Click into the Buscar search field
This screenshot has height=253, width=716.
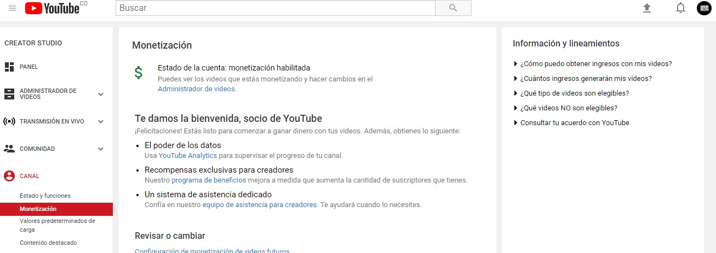[x=275, y=8]
